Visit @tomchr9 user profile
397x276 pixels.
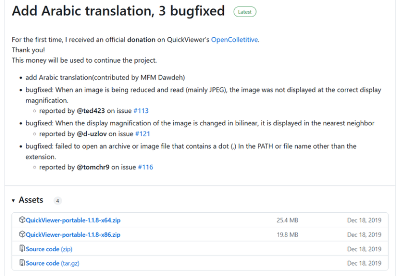[93, 167]
